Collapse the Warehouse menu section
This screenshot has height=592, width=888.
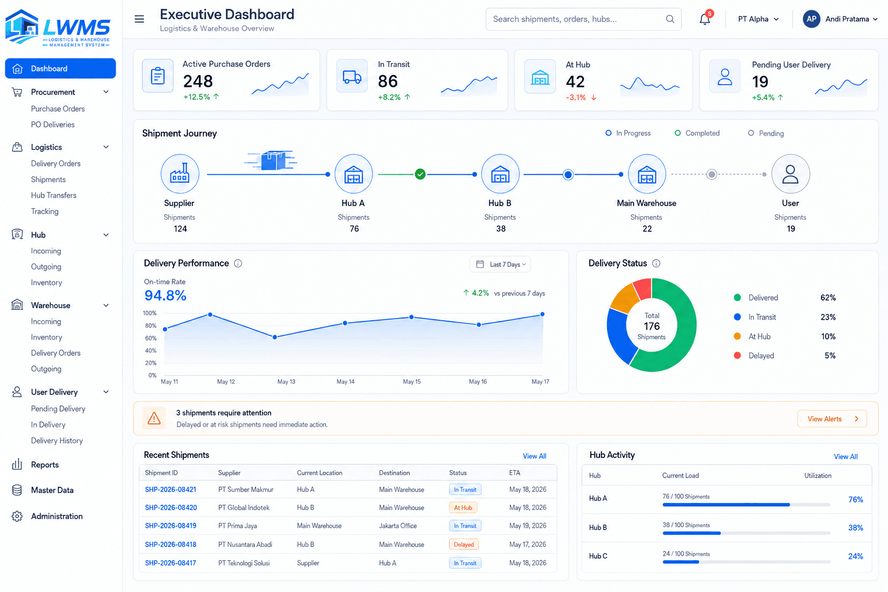click(x=106, y=305)
